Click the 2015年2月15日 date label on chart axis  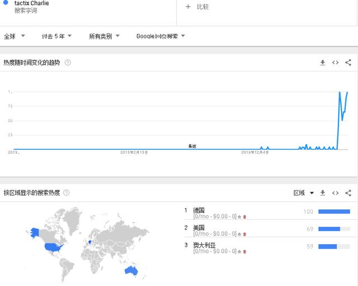(x=134, y=152)
